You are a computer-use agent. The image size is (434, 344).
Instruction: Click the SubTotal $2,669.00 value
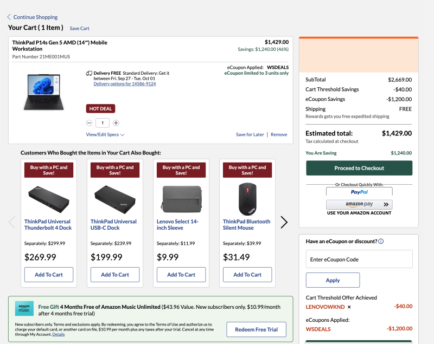coord(400,80)
